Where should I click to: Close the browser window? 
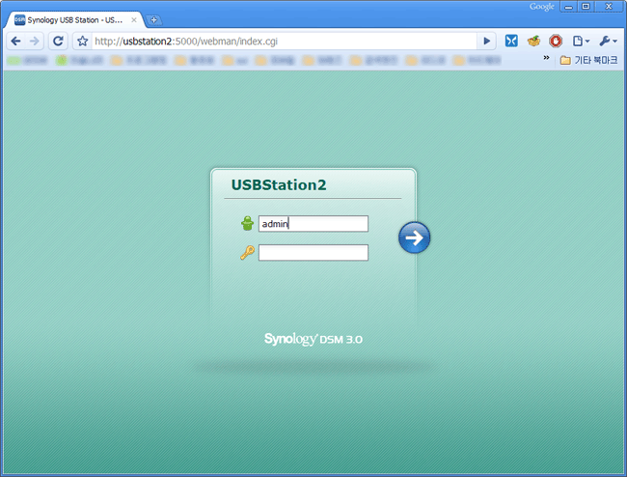(x=609, y=7)
